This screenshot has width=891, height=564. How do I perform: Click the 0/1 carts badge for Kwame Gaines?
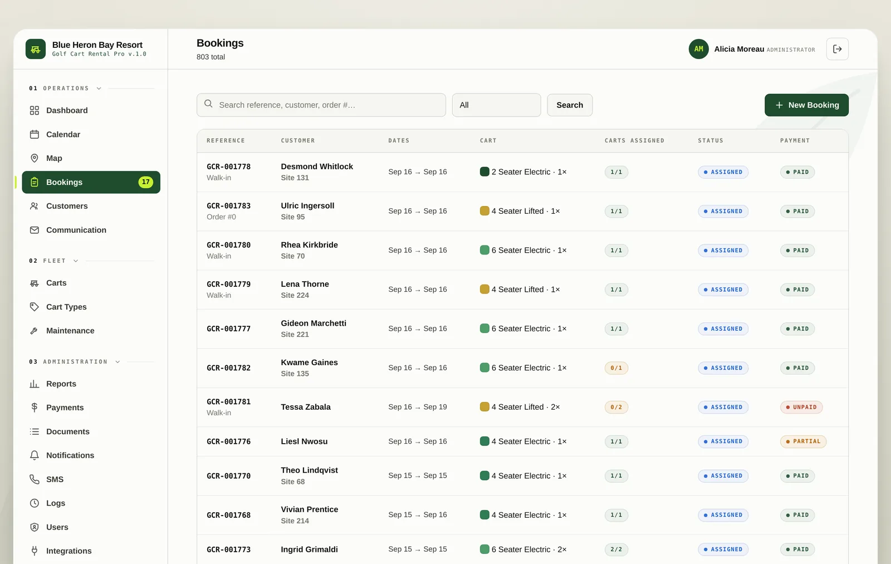coord(616,368)
